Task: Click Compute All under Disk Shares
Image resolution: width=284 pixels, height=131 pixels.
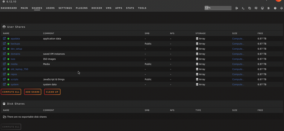Action: (11, 127)
